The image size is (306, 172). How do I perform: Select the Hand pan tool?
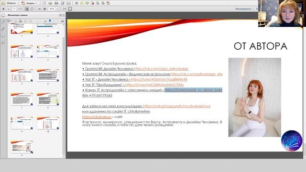pos(32,9)
